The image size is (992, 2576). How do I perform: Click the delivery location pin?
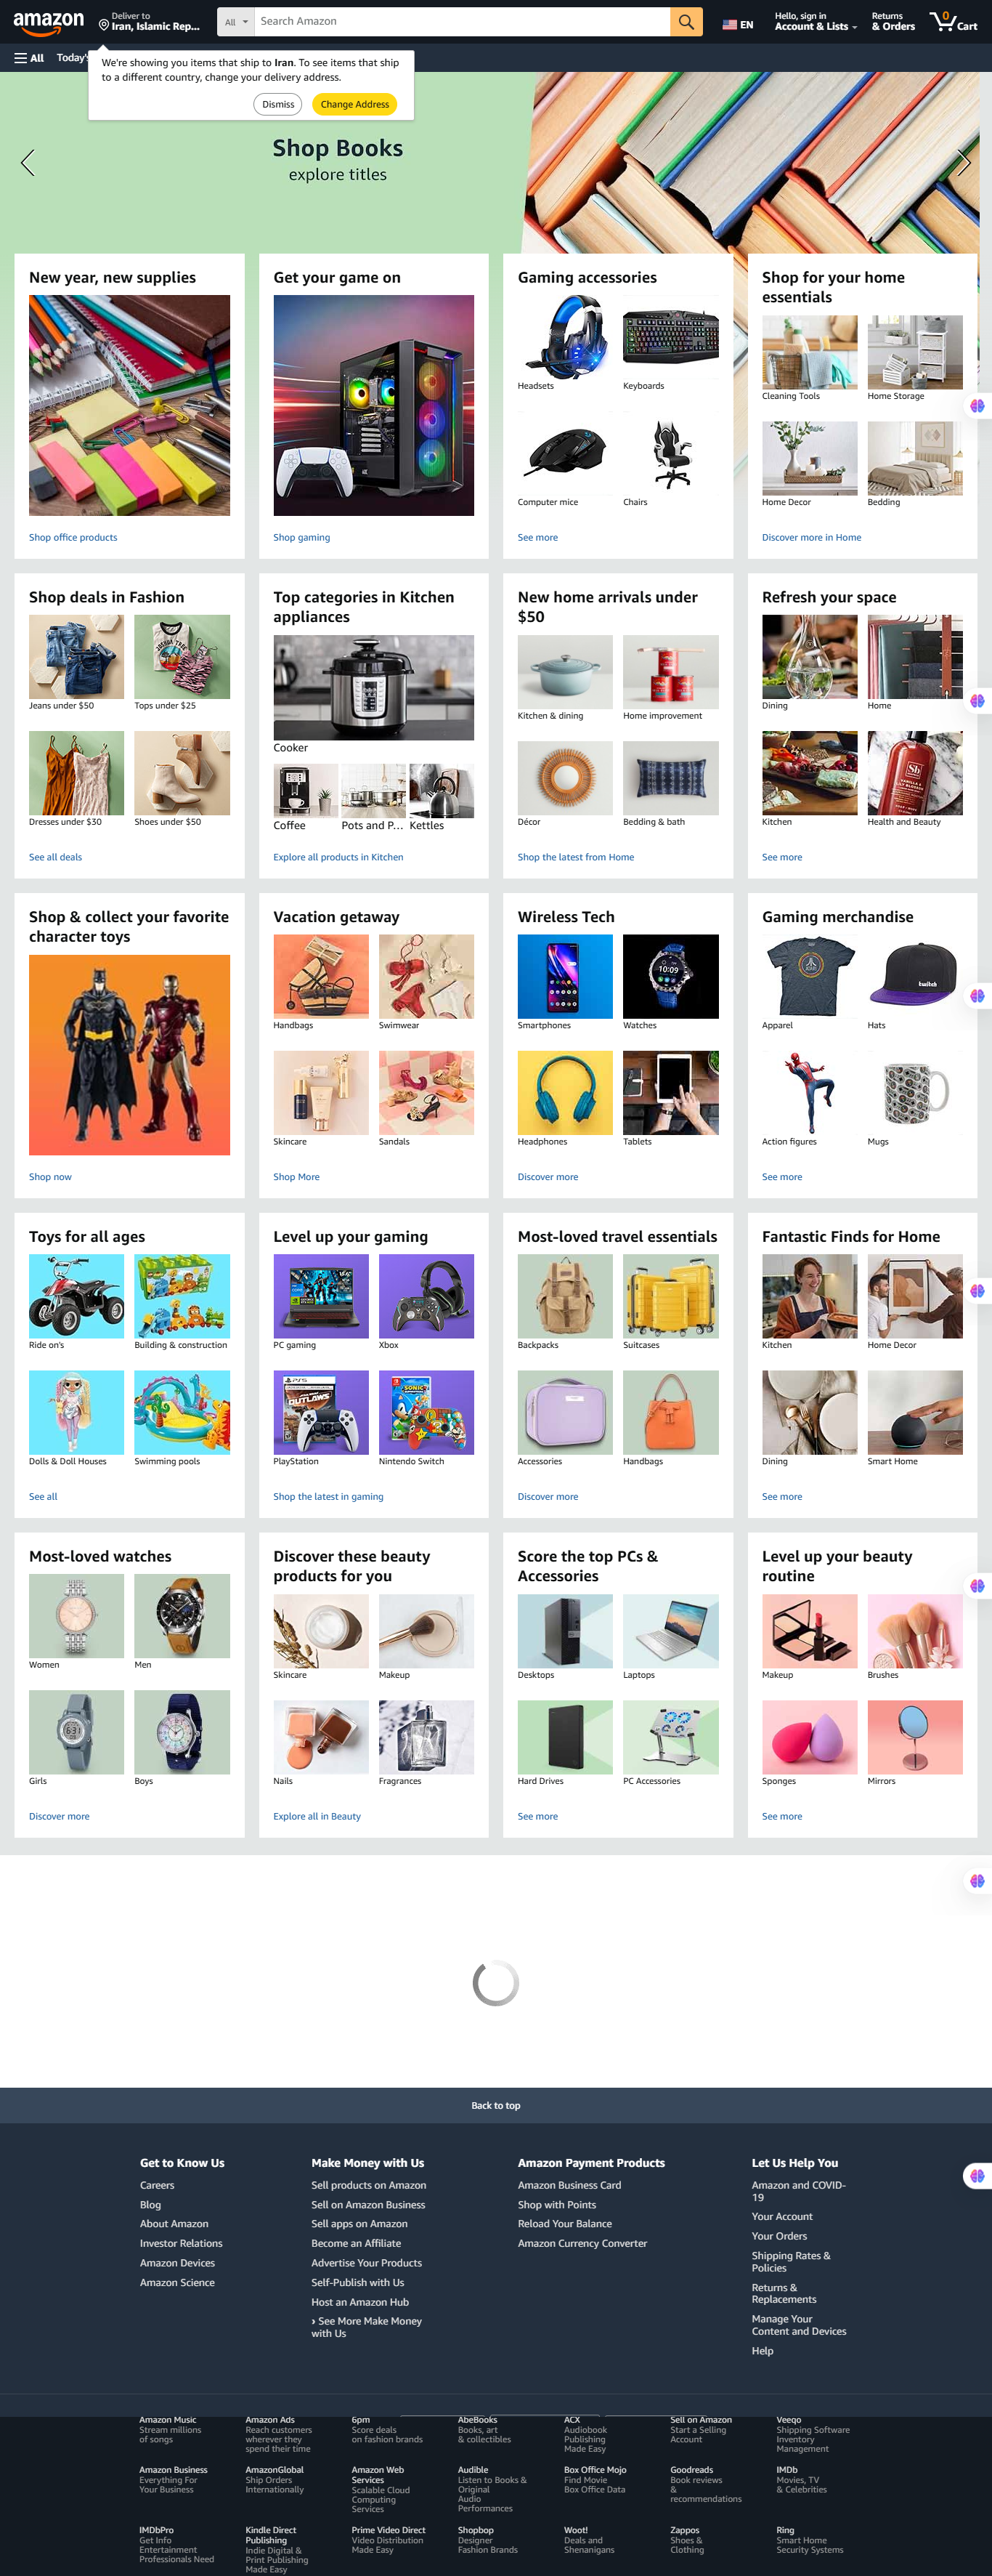104,24
